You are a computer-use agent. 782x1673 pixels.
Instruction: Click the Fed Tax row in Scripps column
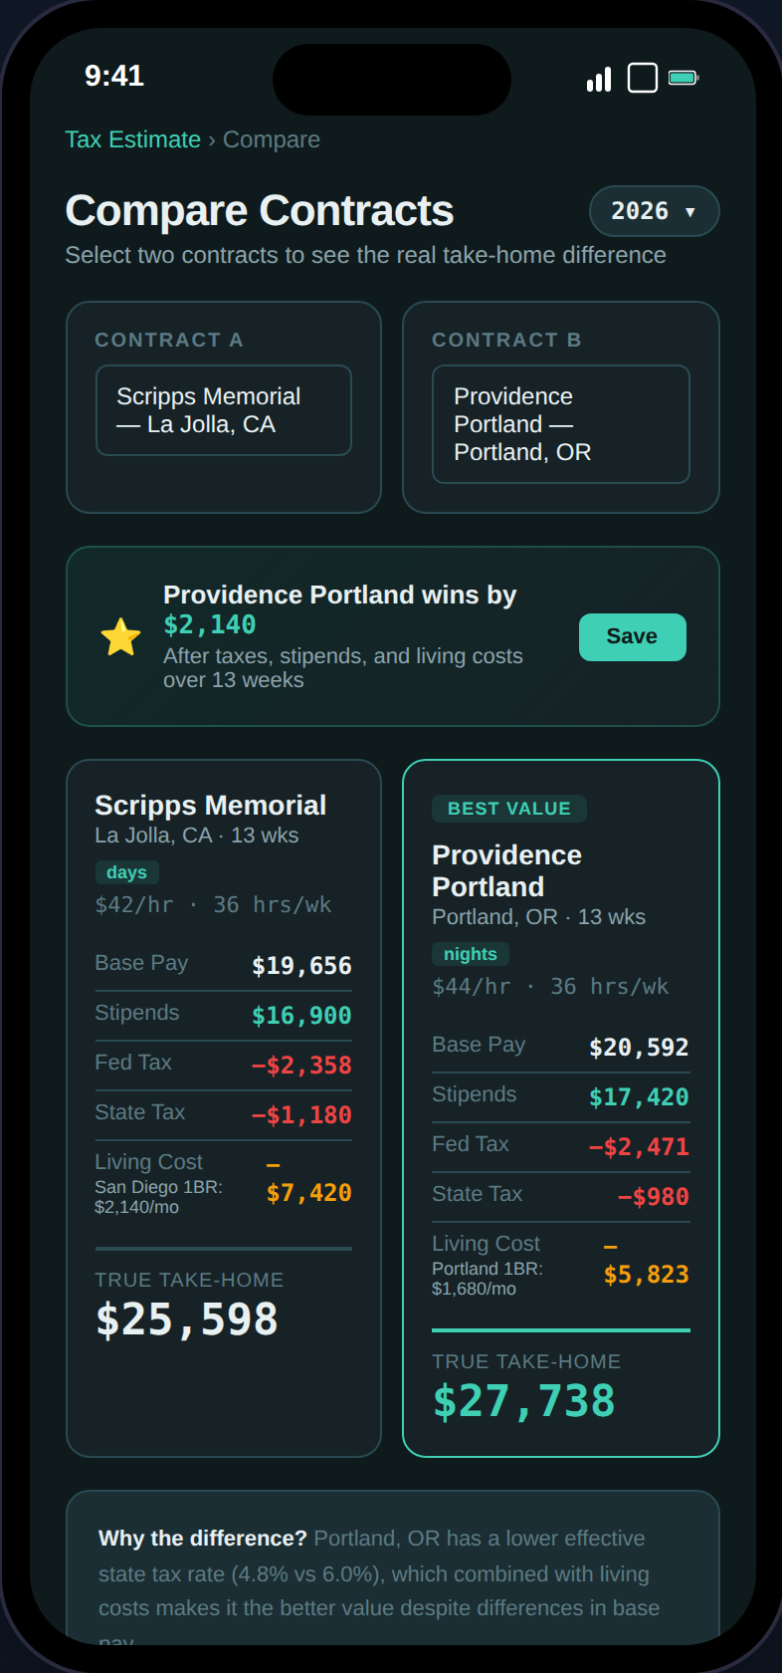[223, 1064]
